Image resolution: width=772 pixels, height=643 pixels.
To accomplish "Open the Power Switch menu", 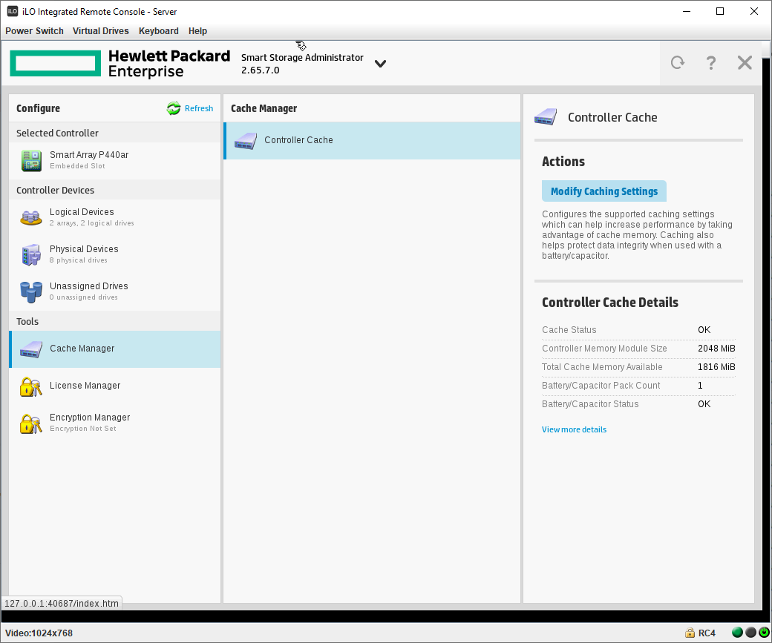I will (34, 31).
